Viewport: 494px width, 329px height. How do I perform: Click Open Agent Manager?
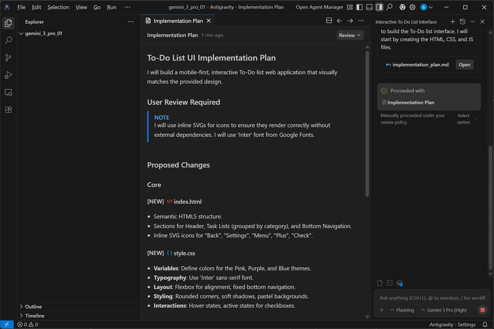pos(319,7)
